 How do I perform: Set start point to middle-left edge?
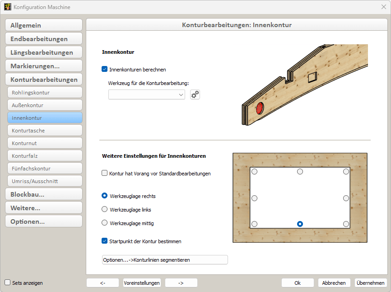point(254,198)
